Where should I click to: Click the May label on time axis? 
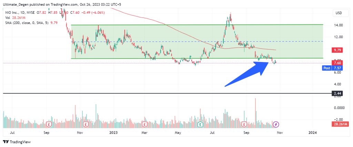[x=178, y=133]
